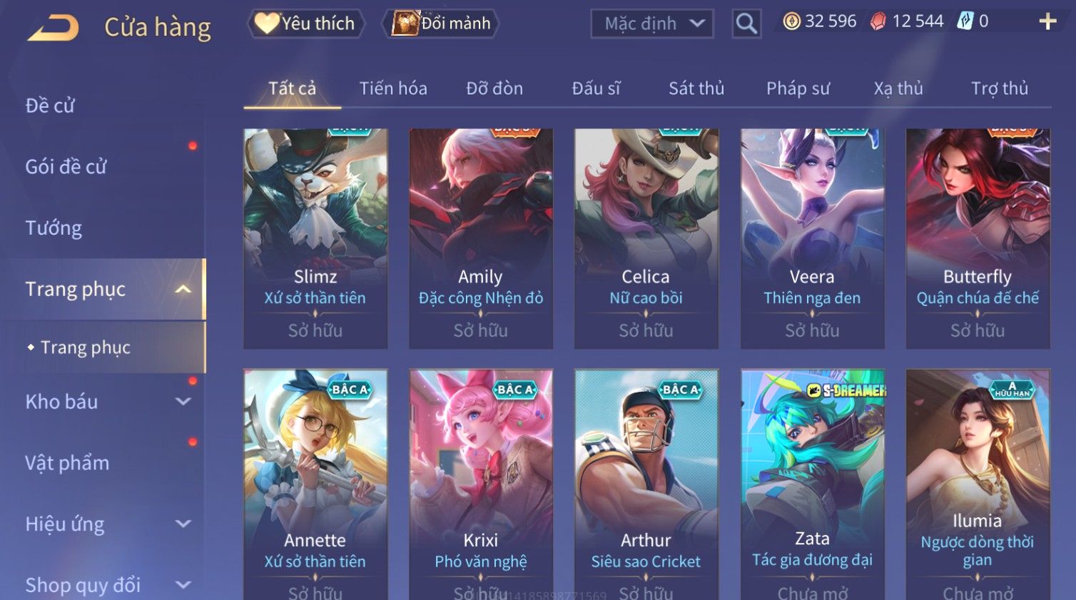
Task: Tap the blue voucher currency icon
Action: click(965, 21)
